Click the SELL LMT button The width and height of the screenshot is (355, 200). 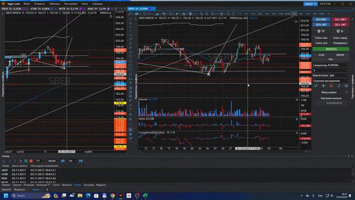click(x=340, y=24)
